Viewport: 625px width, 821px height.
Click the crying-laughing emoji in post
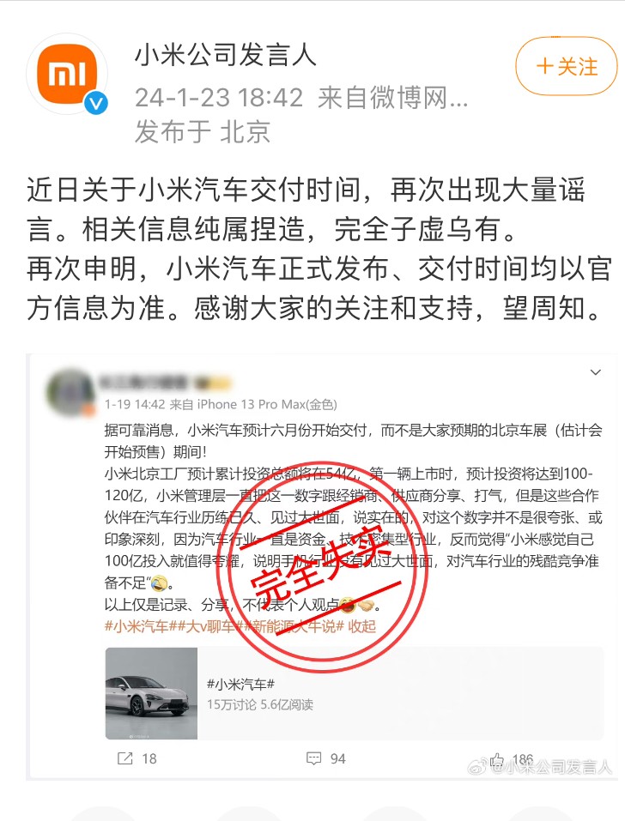point(160,583)
